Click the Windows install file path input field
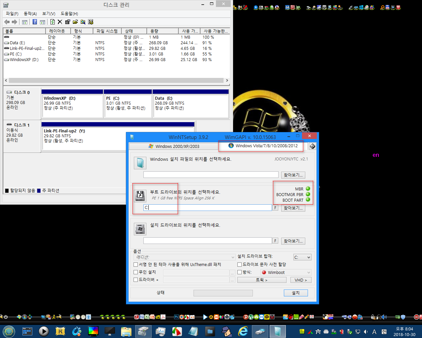The image size is (422, 338). pyautogui.click(x=211, y=175)
